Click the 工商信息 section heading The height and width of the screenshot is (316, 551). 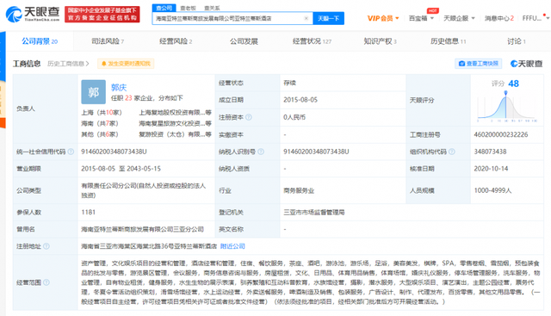[27, 64]
